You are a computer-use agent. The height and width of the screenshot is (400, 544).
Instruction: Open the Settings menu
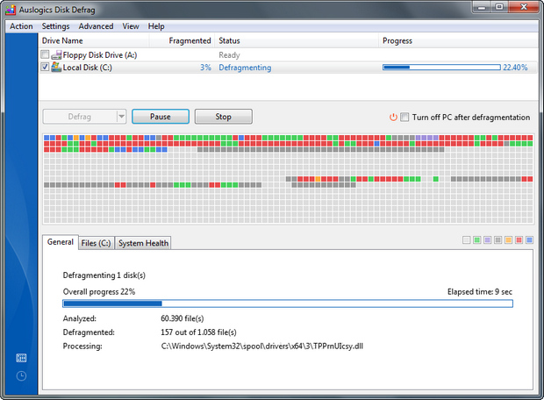pos(55,26)
